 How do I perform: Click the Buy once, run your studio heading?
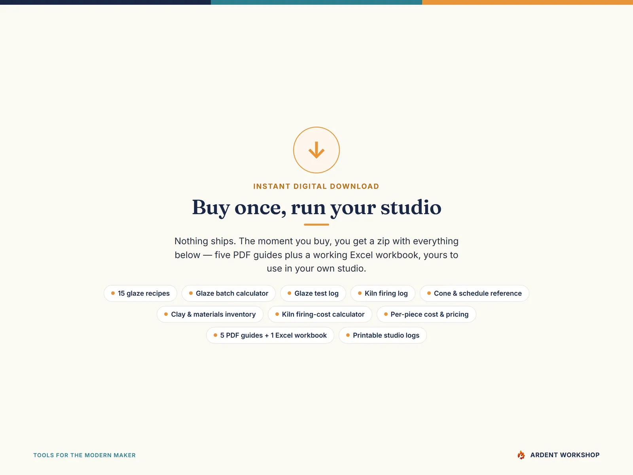(316, 208)
